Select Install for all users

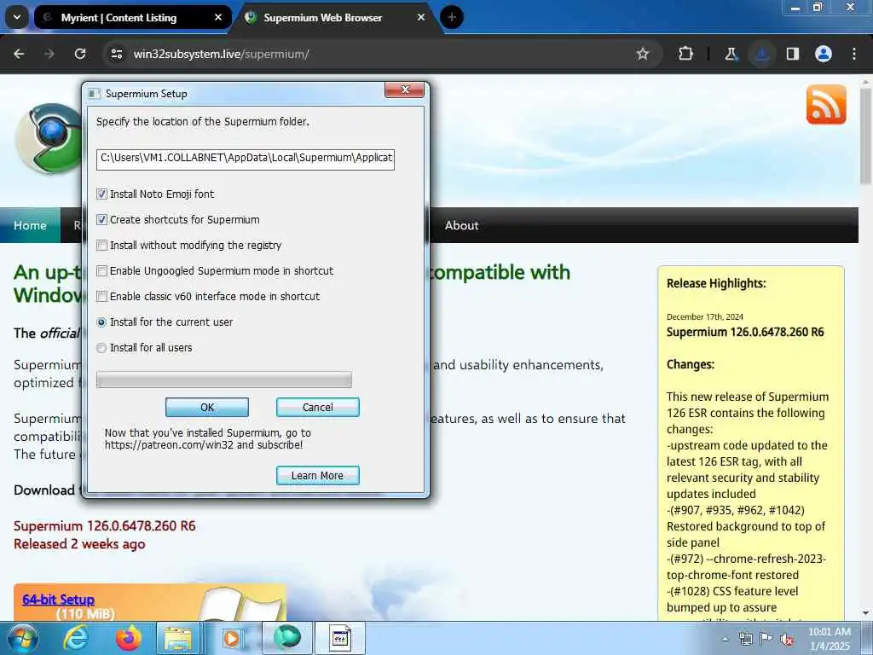101,348
